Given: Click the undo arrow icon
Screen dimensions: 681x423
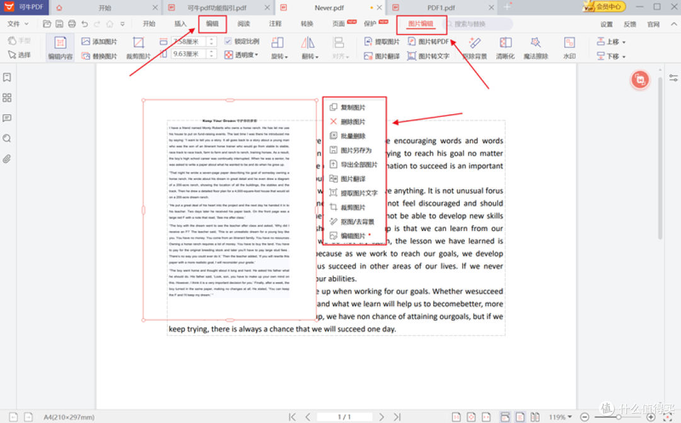Looking at the screenshot, I should tap(84, 24).
